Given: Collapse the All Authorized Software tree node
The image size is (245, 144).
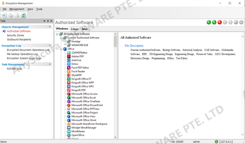Looking at the screenshot, I should click(x=57, y=34).
